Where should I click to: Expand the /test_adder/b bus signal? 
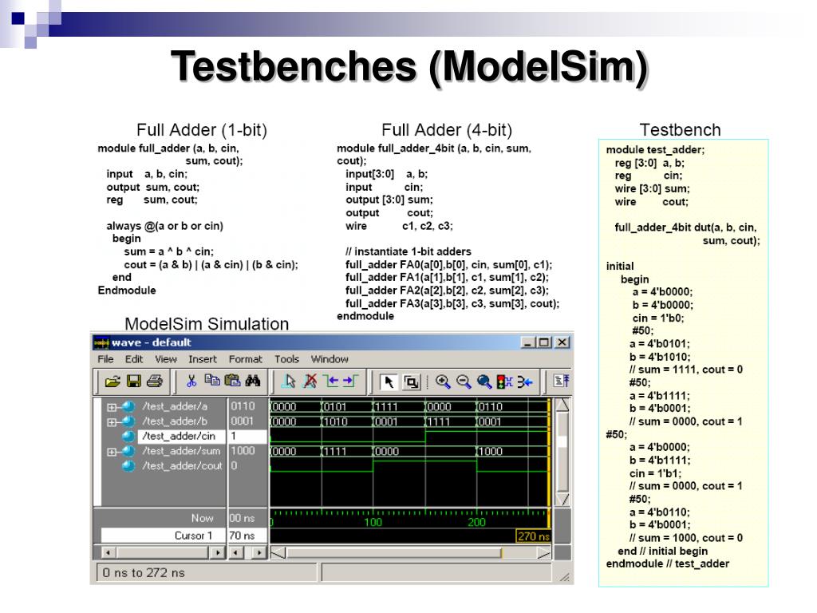[111, 422]
